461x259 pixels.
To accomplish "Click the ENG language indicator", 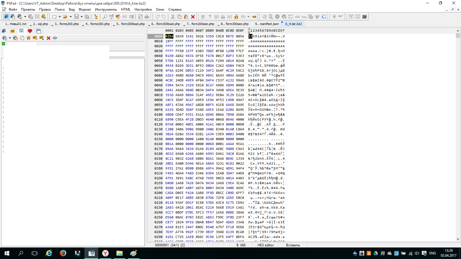I will [432, 253].
